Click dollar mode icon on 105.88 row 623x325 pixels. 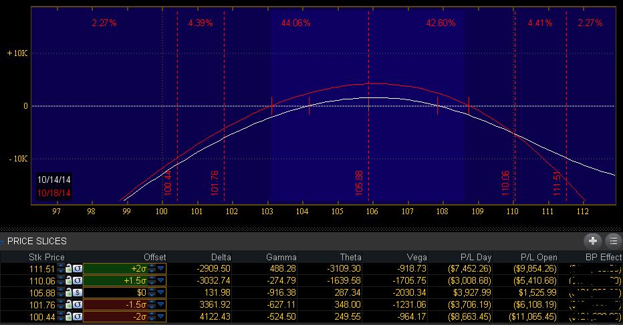[77, 292]
